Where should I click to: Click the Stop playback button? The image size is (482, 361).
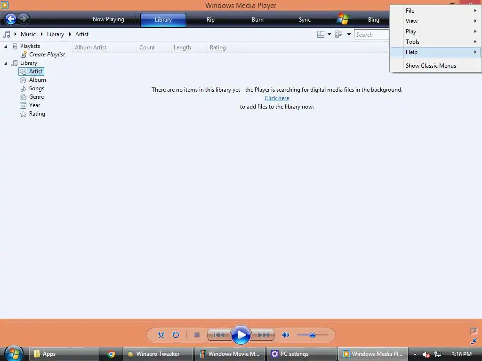(x=197, y=335)
